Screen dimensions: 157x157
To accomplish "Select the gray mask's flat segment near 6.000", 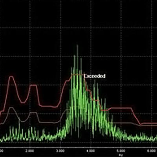I will pos(148,126).
